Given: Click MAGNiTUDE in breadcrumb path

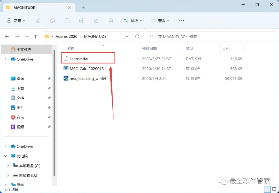Looking at the screenshot, I should (95, 36).
